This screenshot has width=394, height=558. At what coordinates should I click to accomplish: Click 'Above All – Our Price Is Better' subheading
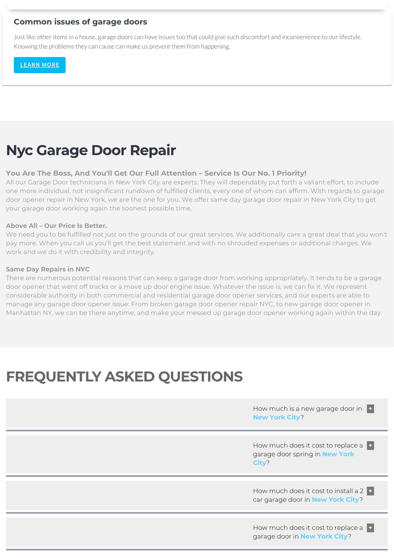pyautogui.click(x=57, y=226)
